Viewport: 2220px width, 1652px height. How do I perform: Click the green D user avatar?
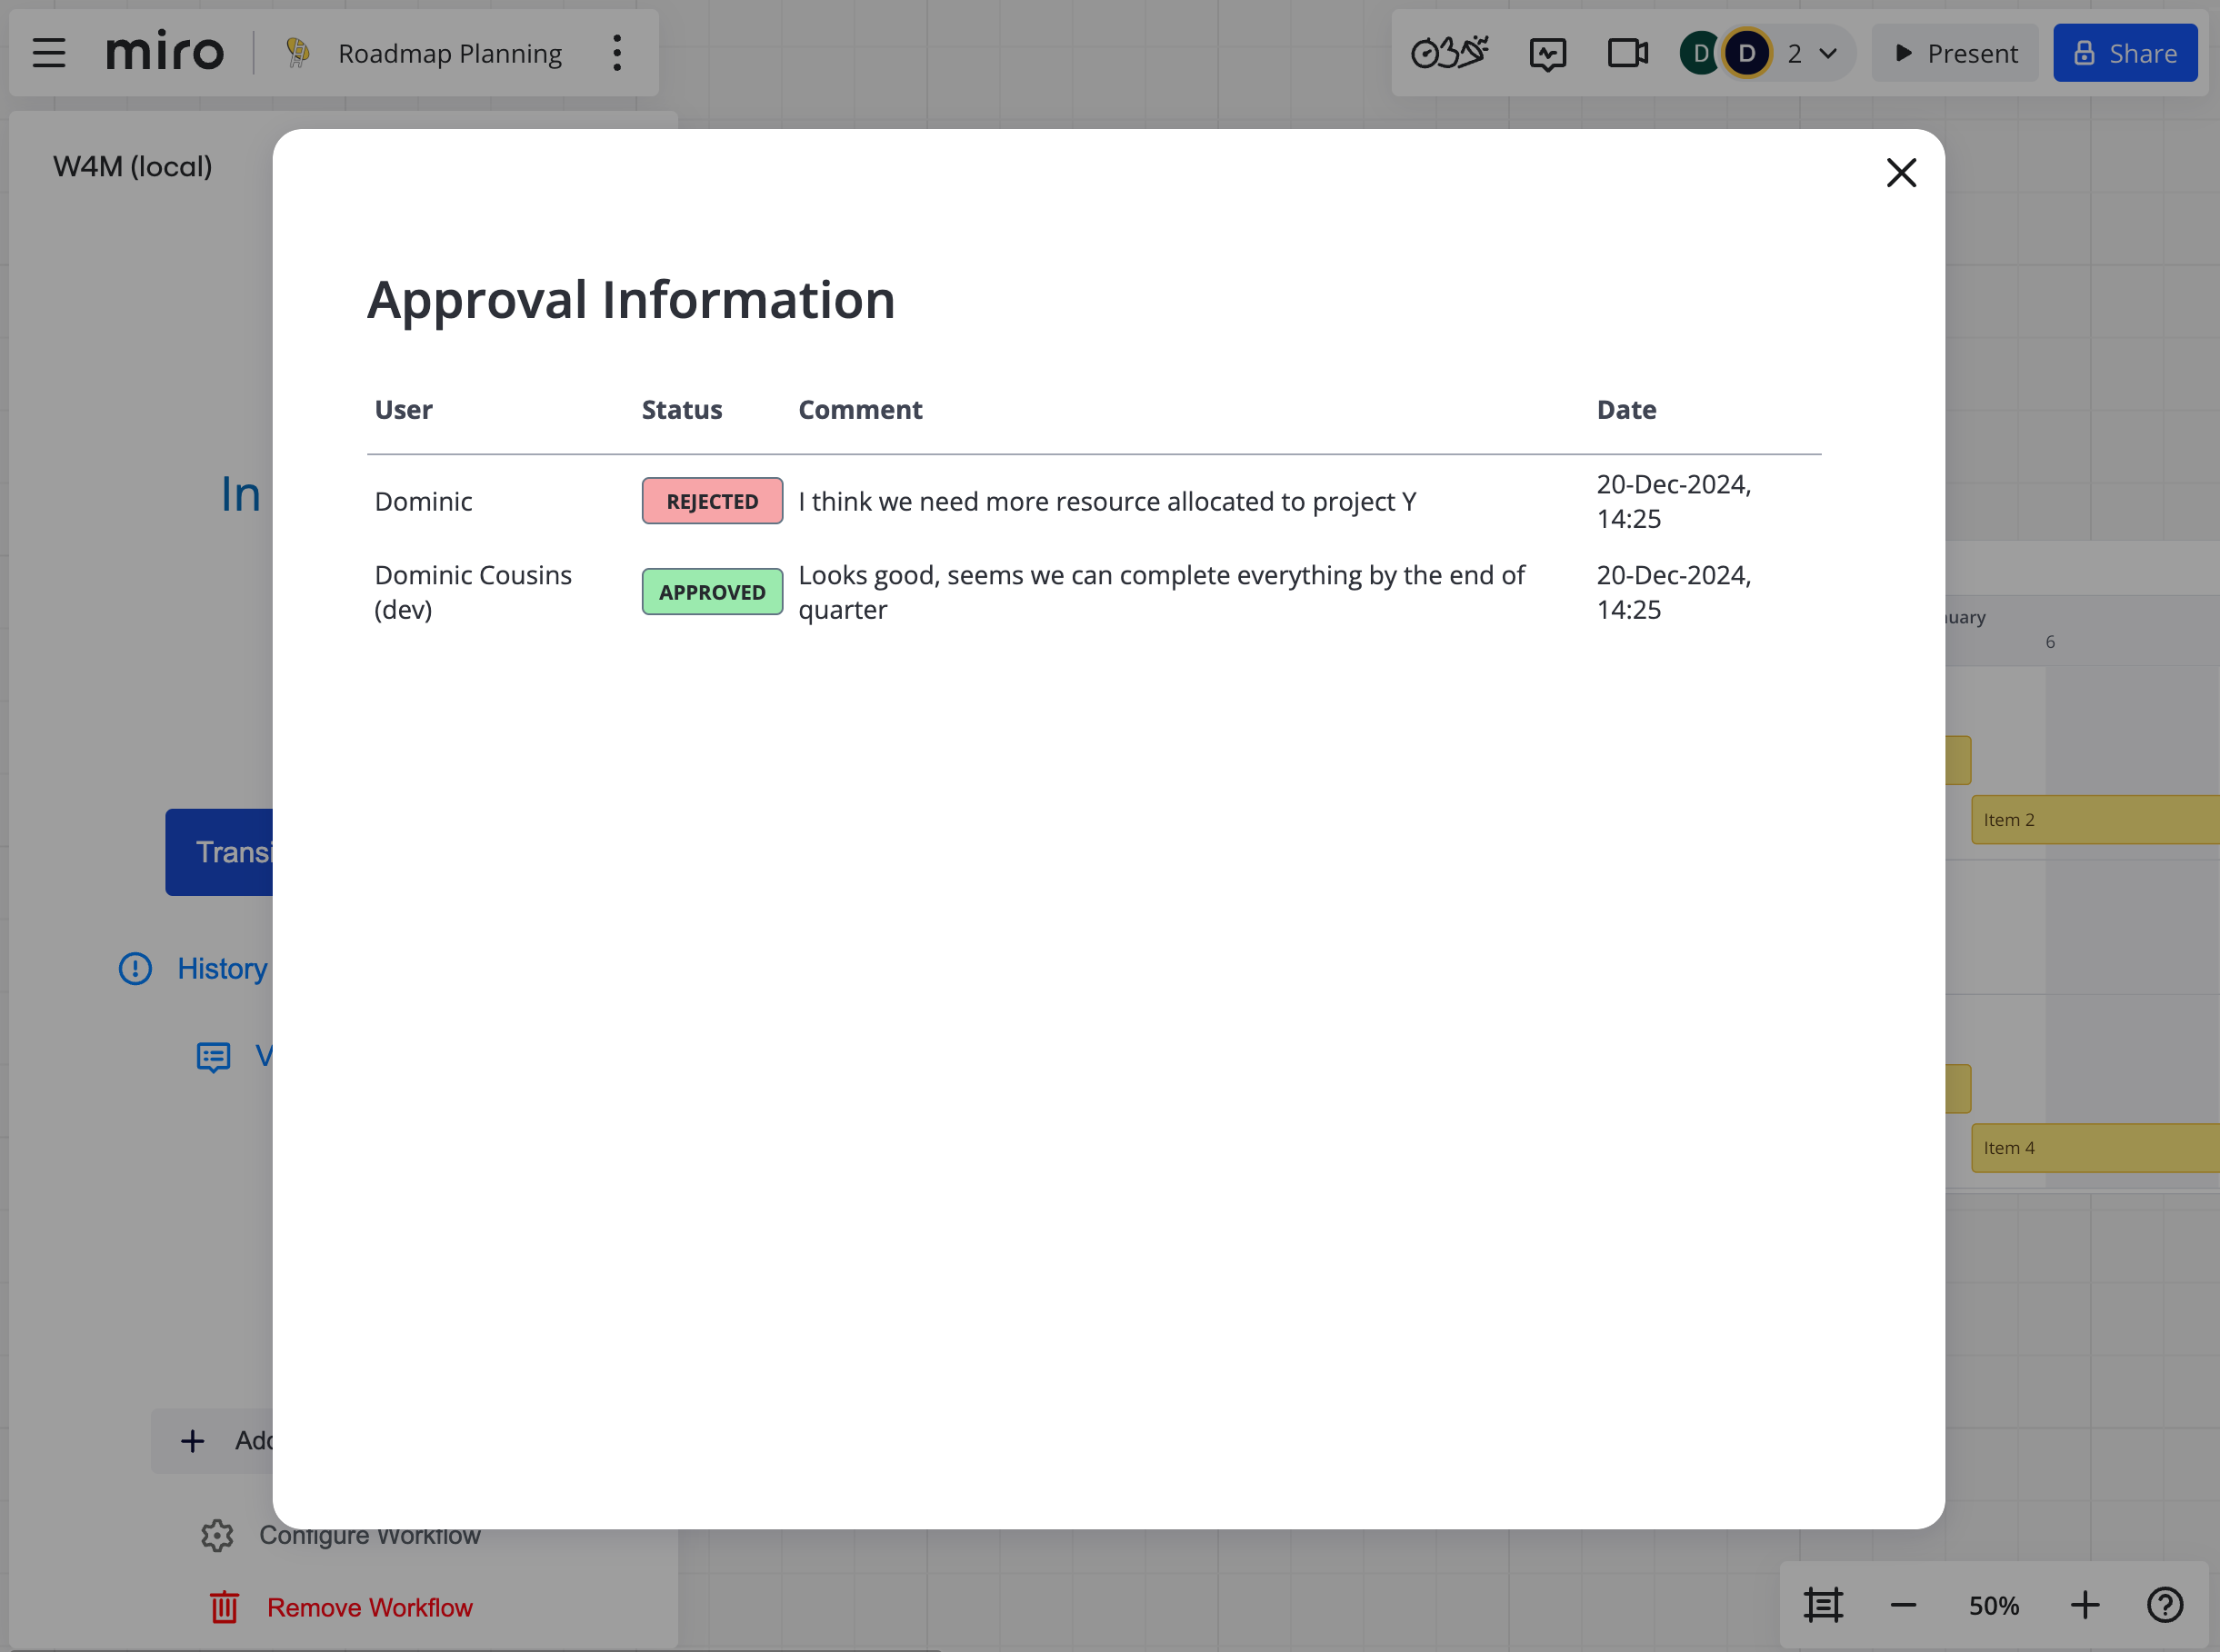[x=1699, y=53]
